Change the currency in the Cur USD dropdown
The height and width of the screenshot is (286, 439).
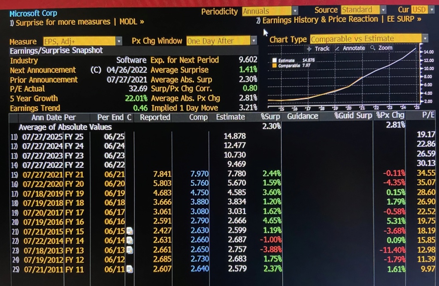click(x=423, y=10)
